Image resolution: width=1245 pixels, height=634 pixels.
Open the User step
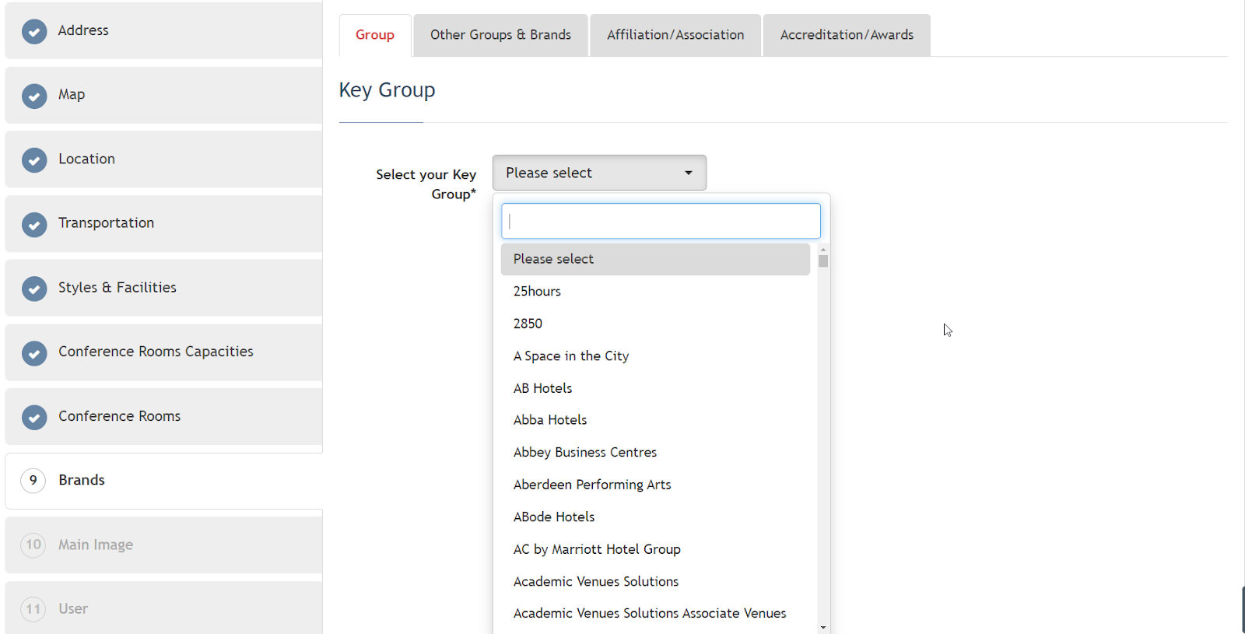pyautogui.click(x=163, y=608)
